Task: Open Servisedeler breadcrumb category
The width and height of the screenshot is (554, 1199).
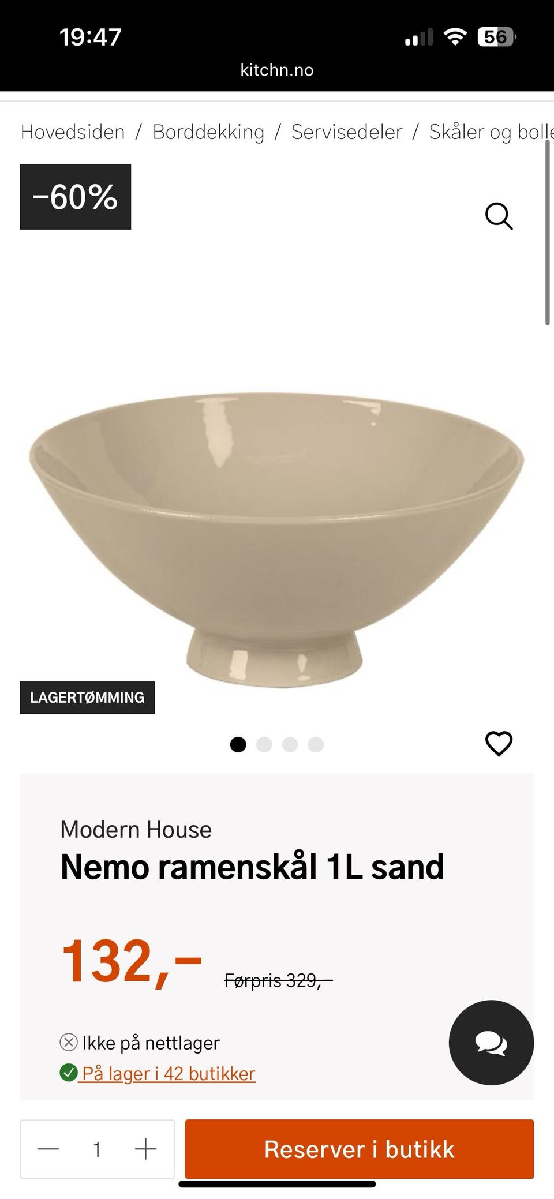Action: (347, 132)
